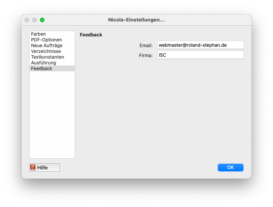Click the gray close window button

pyautogui.click(x=27, y=20)
